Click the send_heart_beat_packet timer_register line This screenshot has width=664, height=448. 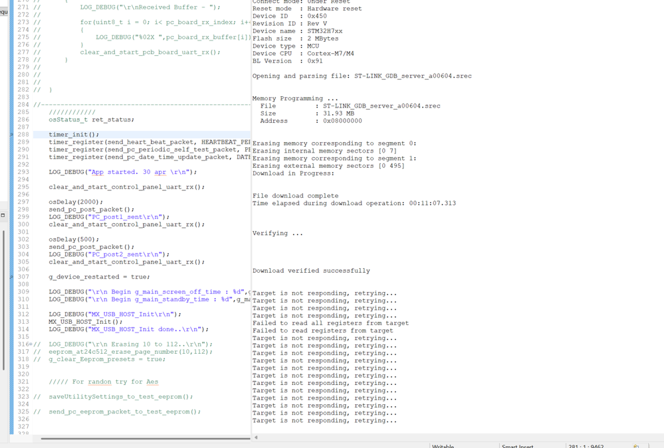pyautogui.click(x=150, y=142)
